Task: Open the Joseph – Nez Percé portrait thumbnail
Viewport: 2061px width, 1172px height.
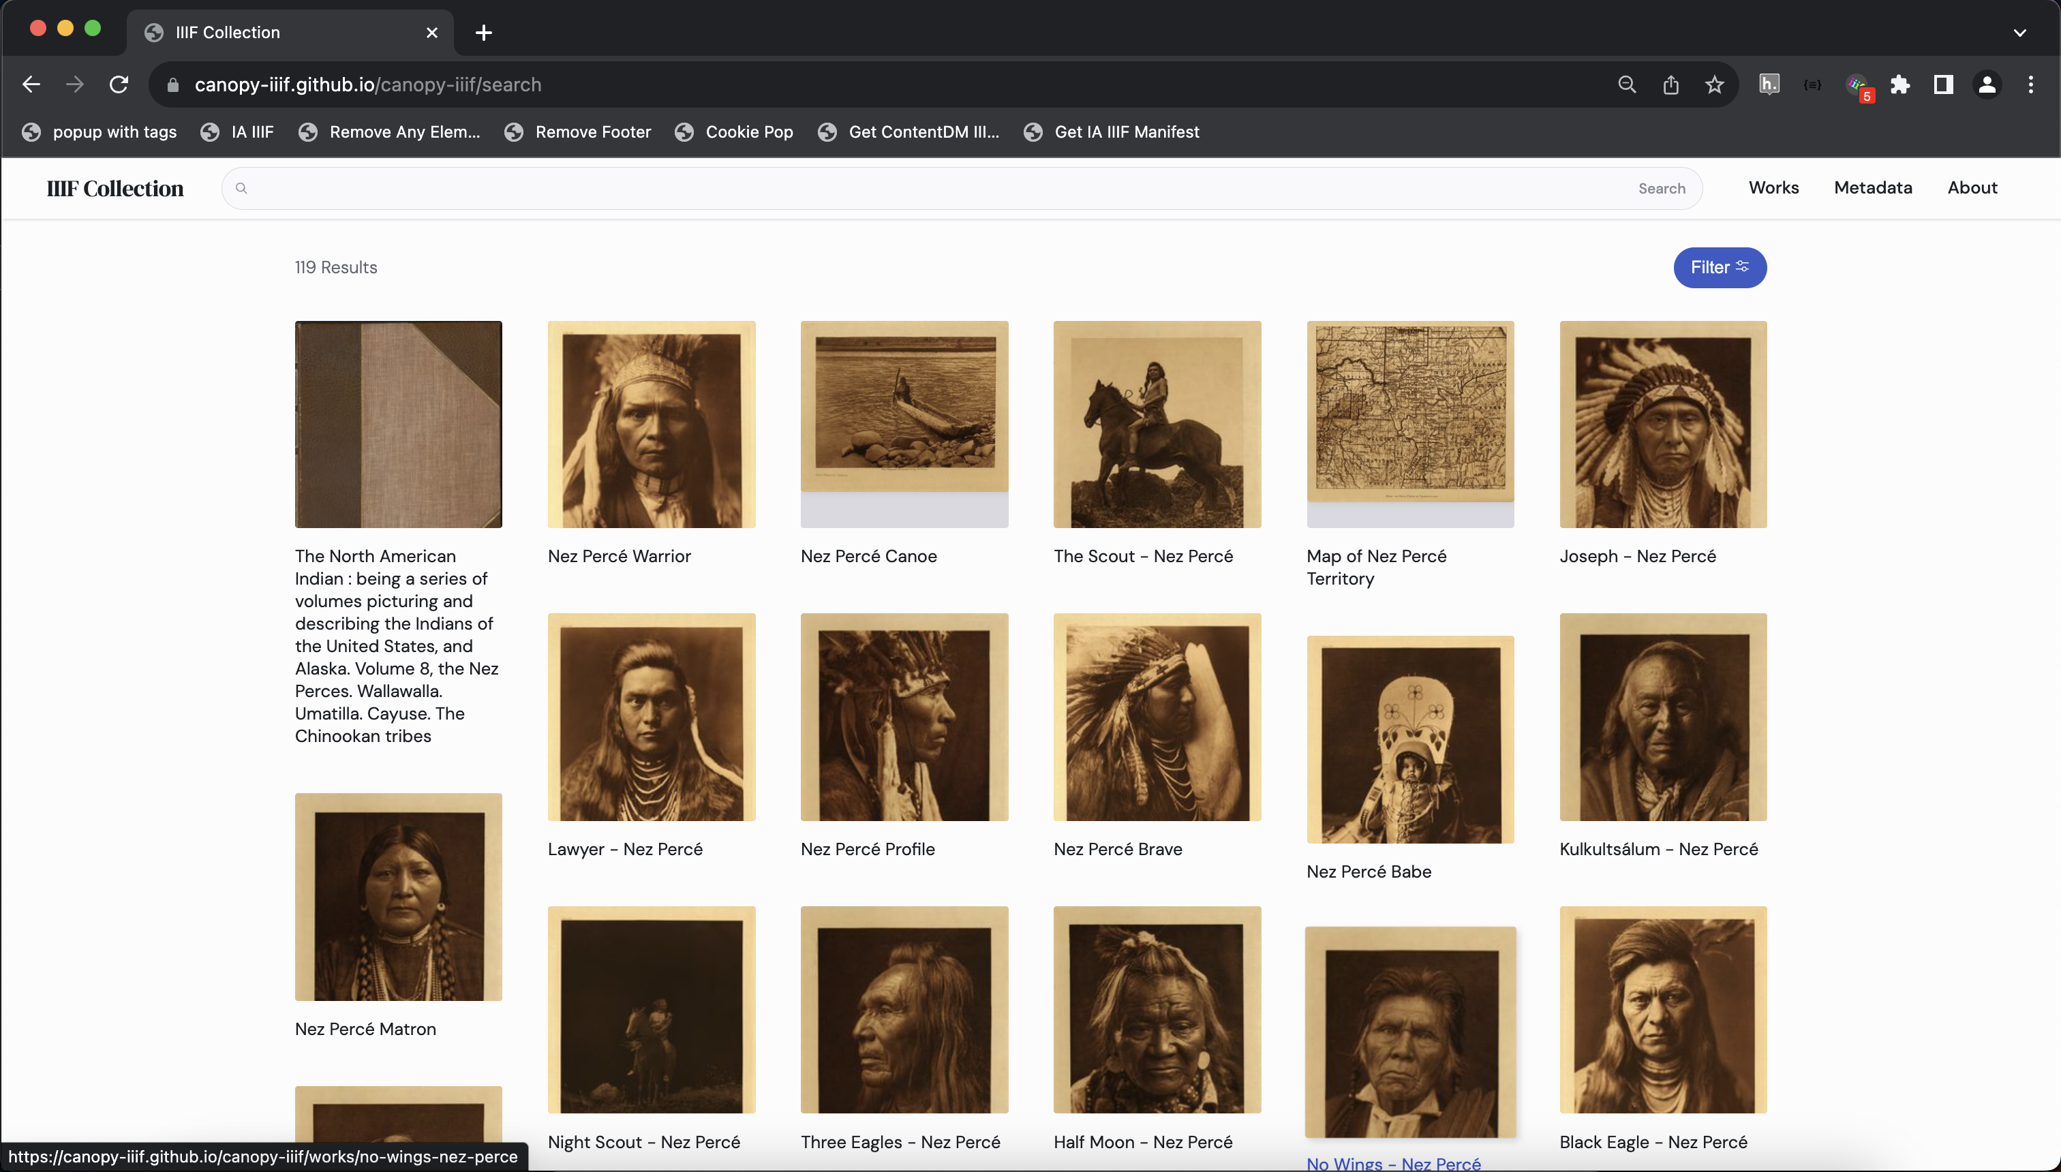Action: (x=1662, y=425)
